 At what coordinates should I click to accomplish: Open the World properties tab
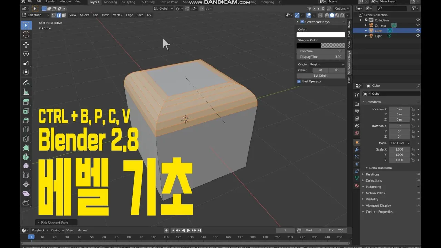click(357, 133)
